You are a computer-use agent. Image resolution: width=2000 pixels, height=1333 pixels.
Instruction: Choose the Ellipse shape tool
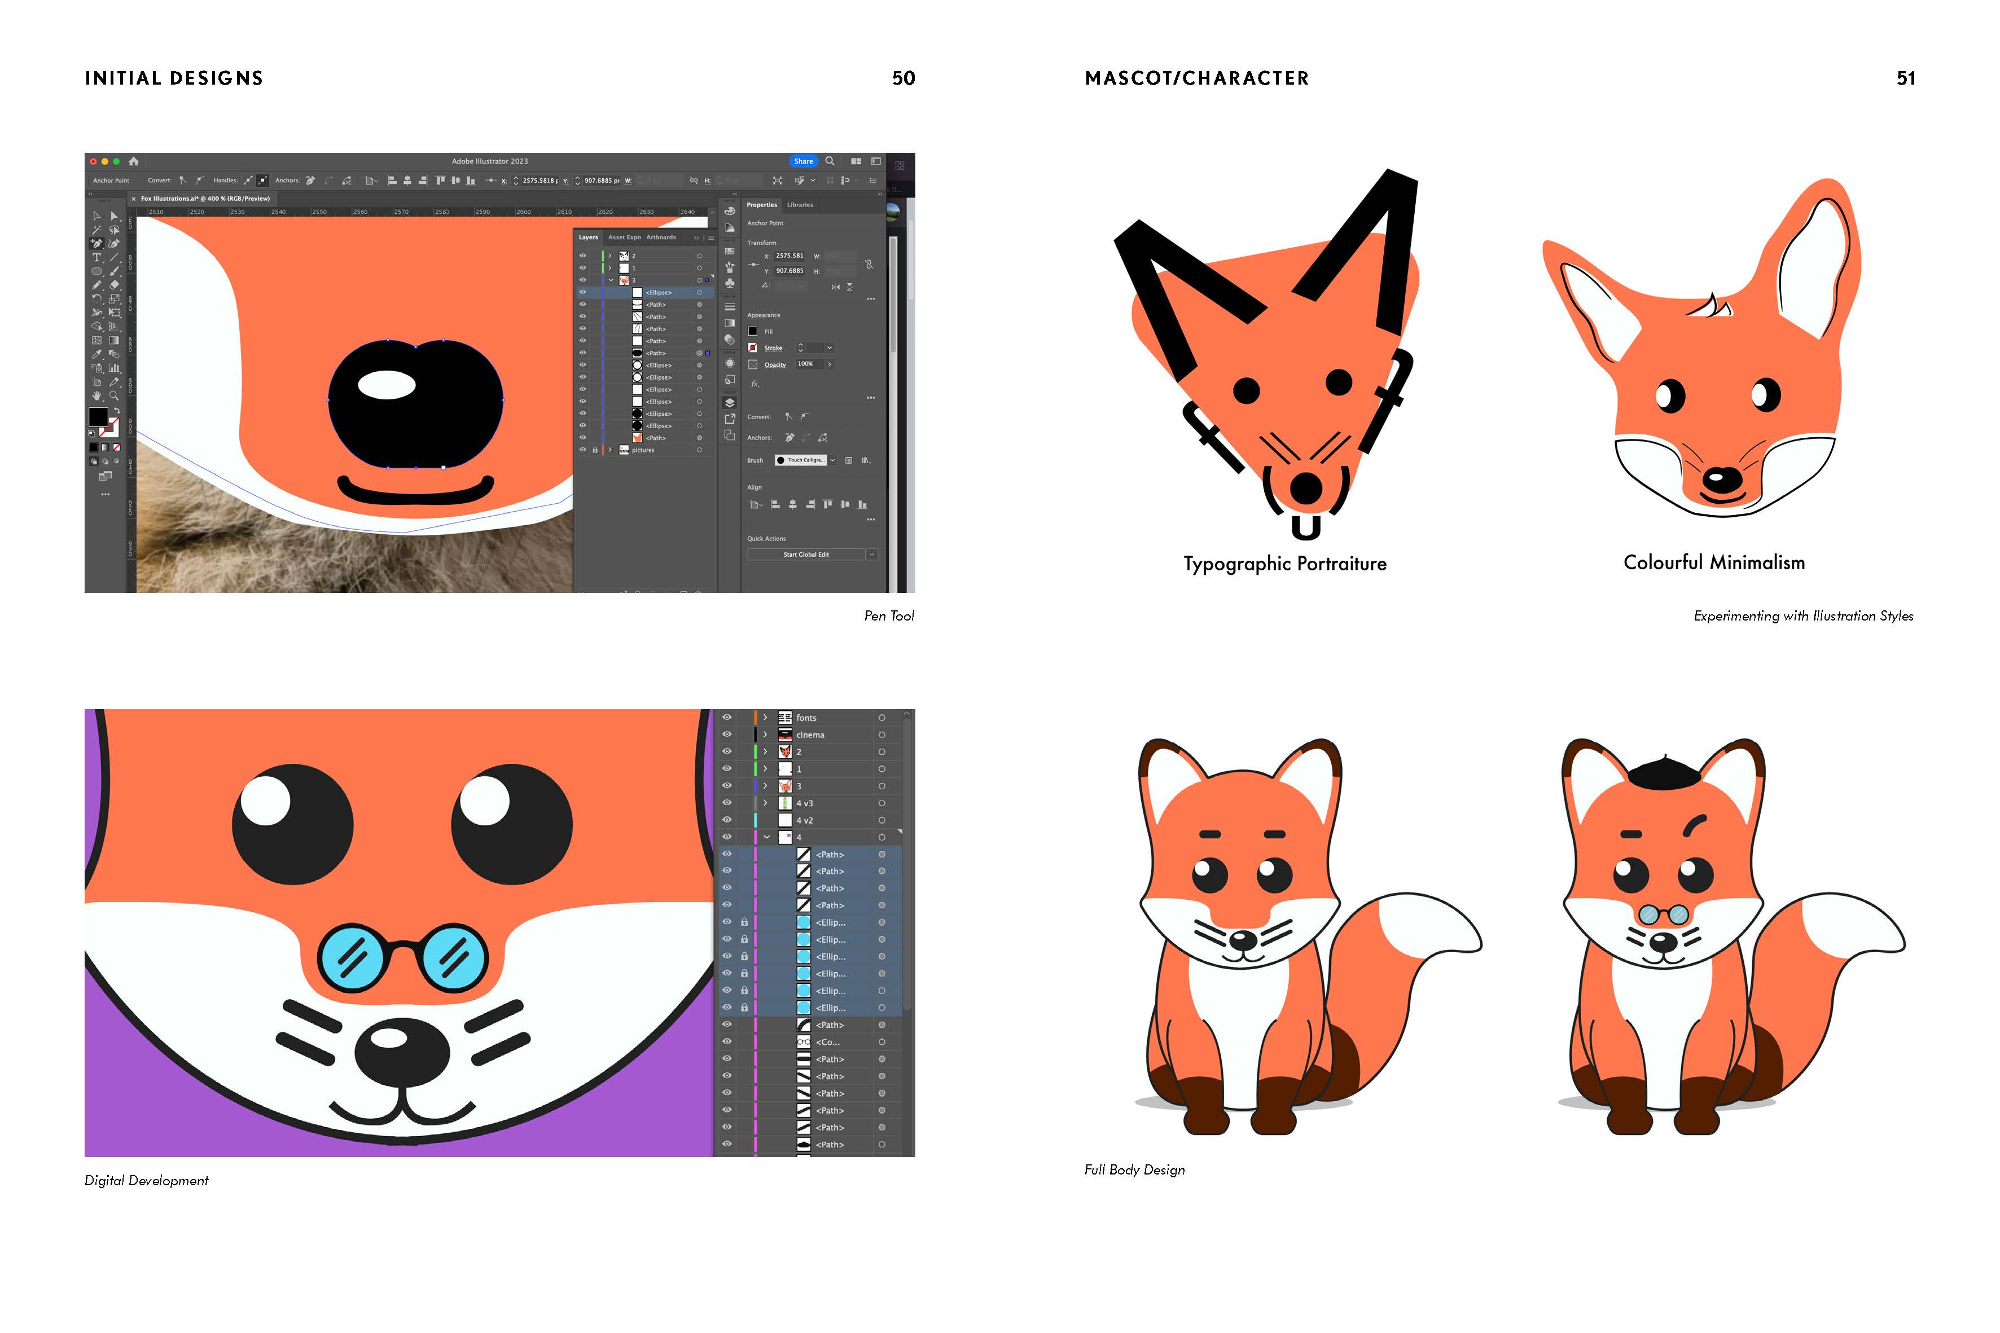point(97,271)
